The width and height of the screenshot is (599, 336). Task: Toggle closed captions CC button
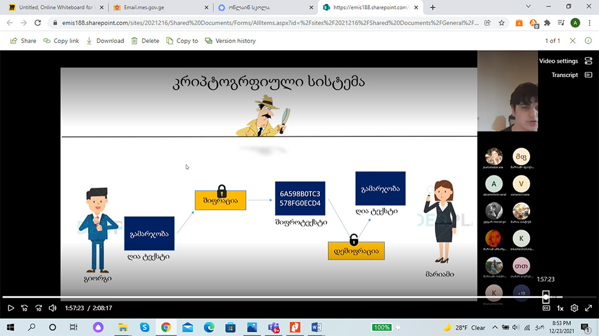[546, 308]
